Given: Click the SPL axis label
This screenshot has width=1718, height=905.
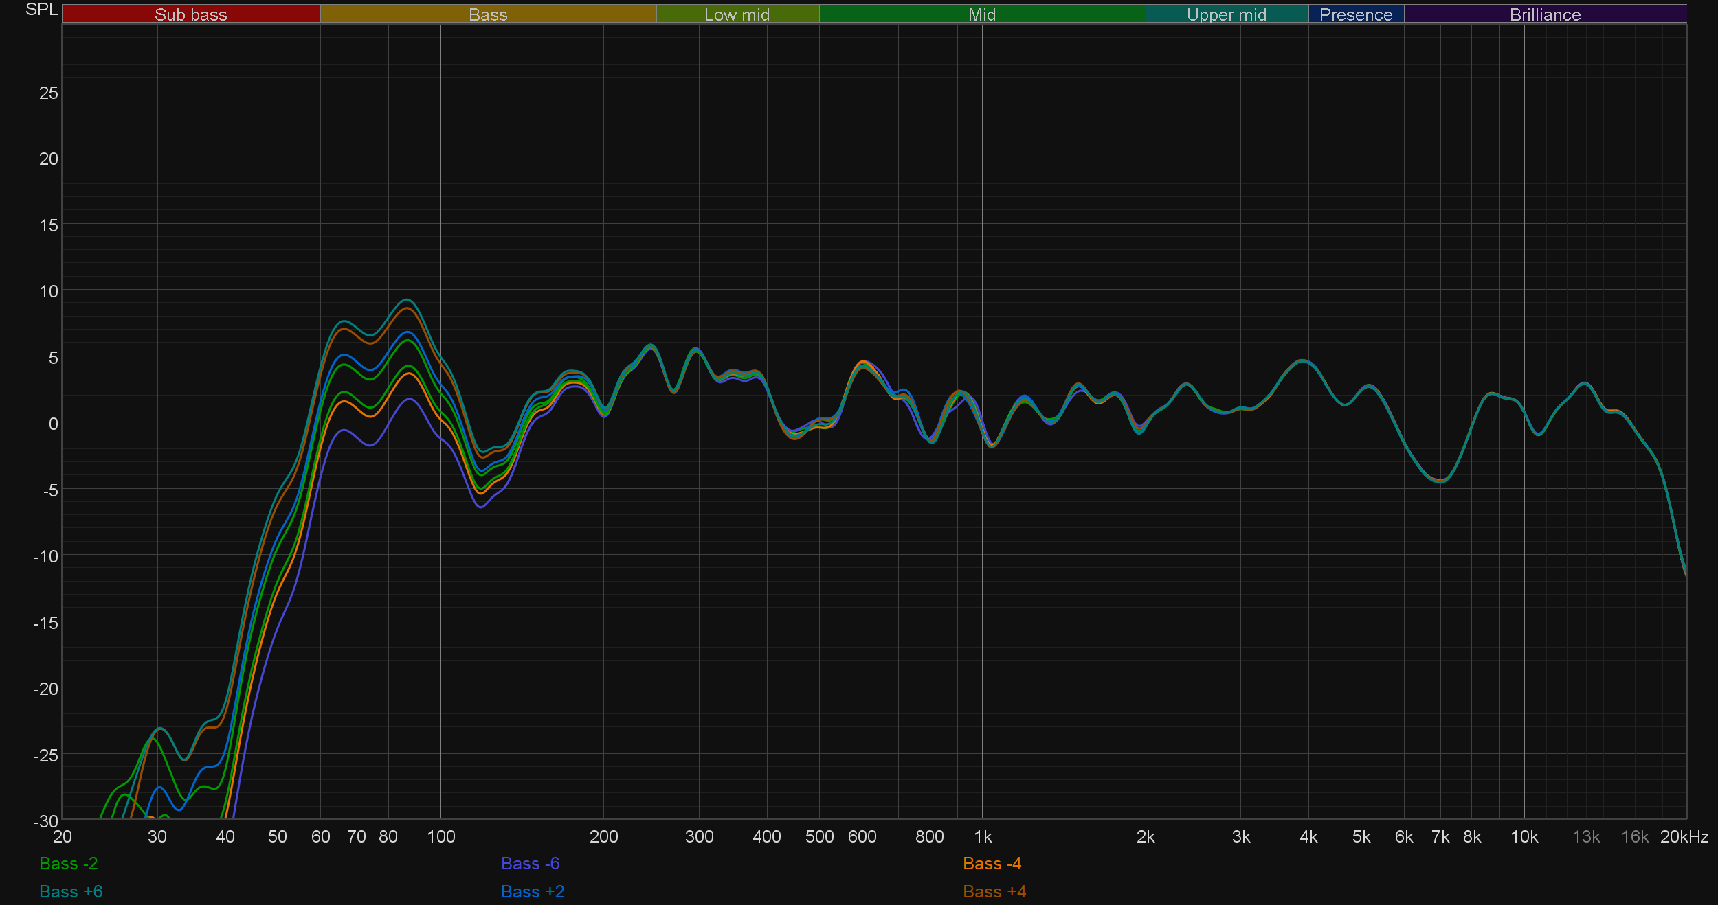Looking at the screenshot, I should (x=41, y=10).
